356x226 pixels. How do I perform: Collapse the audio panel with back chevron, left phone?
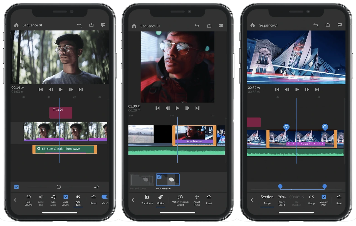pyautogui.click(x=15, y=200)
